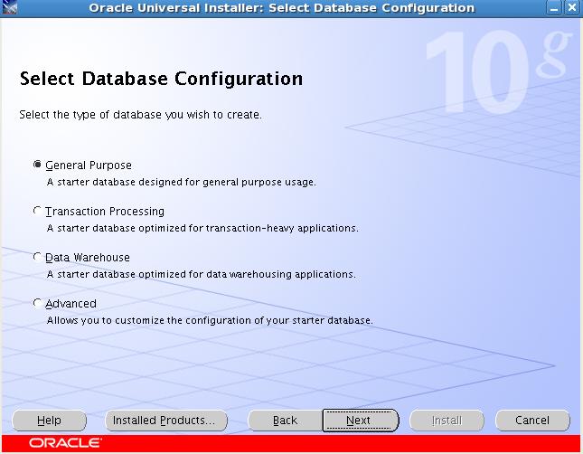
Task: Click 'optimized for data warehousing applications' description
Action: (202, 274)
